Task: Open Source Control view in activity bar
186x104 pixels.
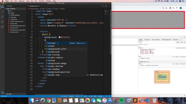Action: click(x=2, y=17)
